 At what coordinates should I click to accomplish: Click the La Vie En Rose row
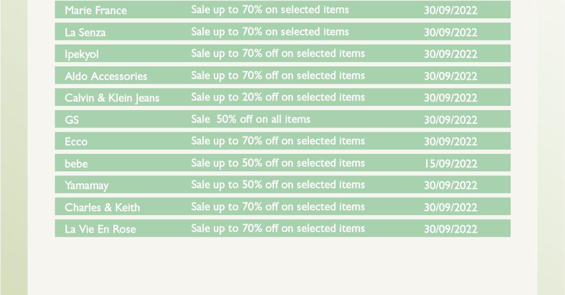click(282, 228)
